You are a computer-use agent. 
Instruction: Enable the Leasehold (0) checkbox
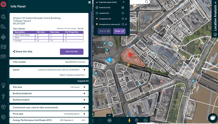pyautogui.click(x=123, y=13)
